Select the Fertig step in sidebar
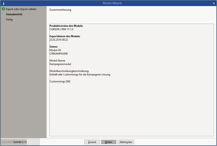 10,19
